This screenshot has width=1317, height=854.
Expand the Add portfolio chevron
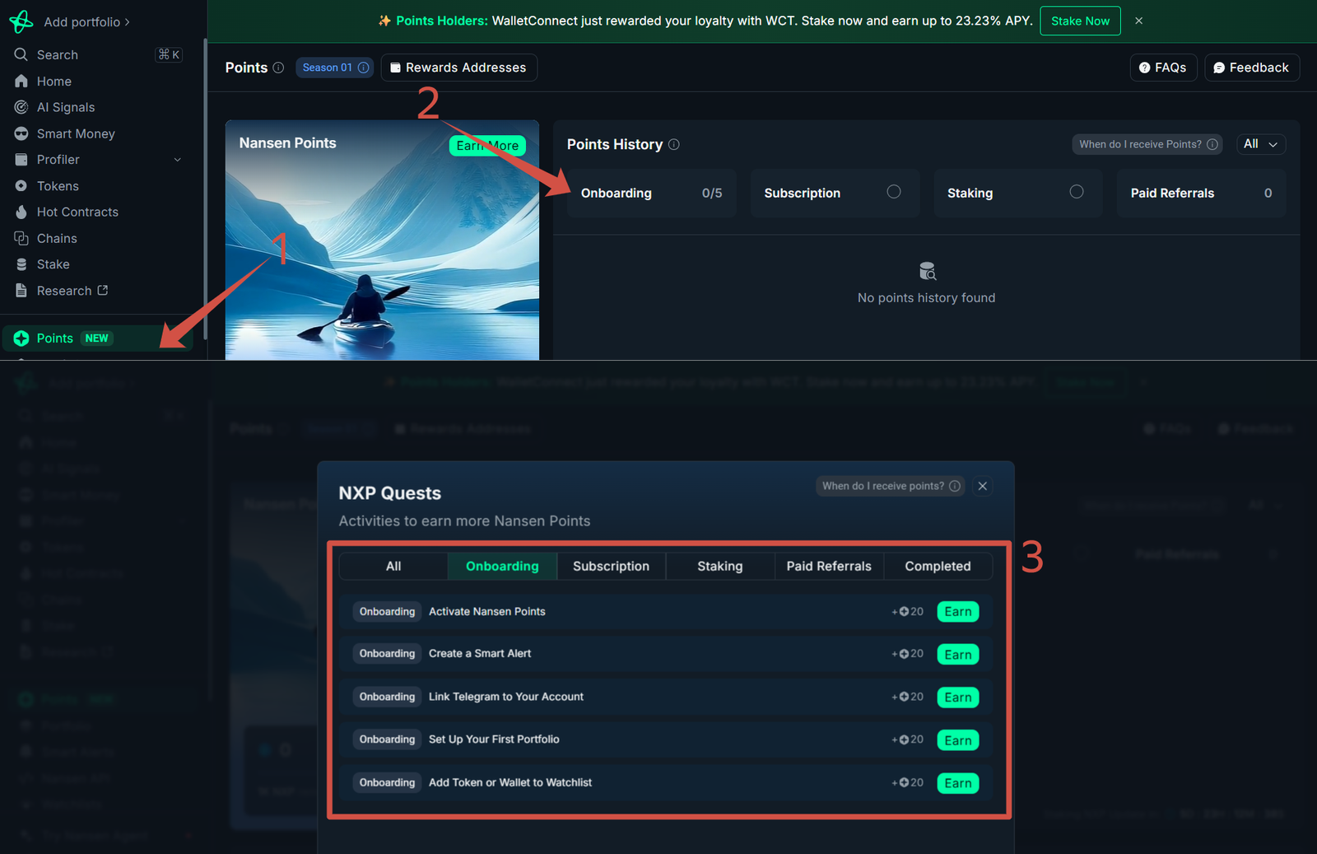(x=127, y=22)
